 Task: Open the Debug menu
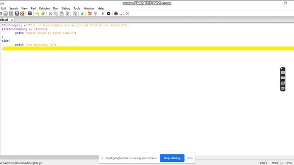tap(66, 8)
